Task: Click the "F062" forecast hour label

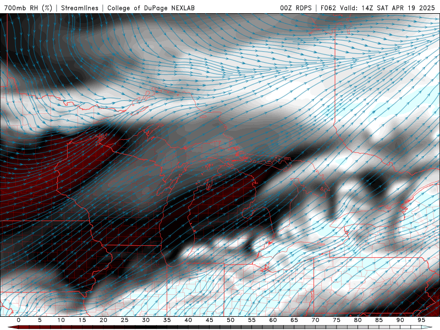Action: click(x=328, y=8)
